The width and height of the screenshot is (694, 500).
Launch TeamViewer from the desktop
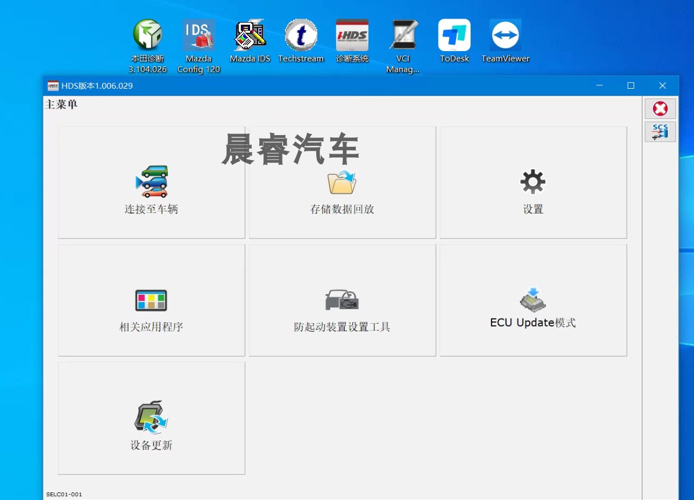click(x=505, y=41)
